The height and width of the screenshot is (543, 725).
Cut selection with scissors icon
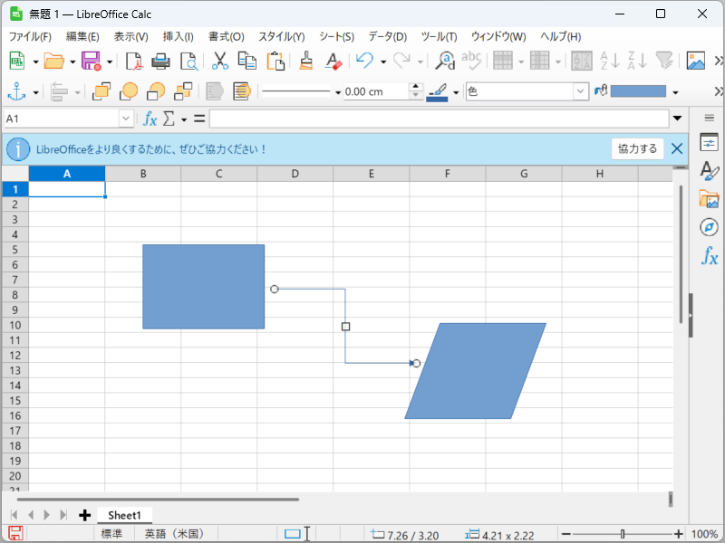coord(219,61)
